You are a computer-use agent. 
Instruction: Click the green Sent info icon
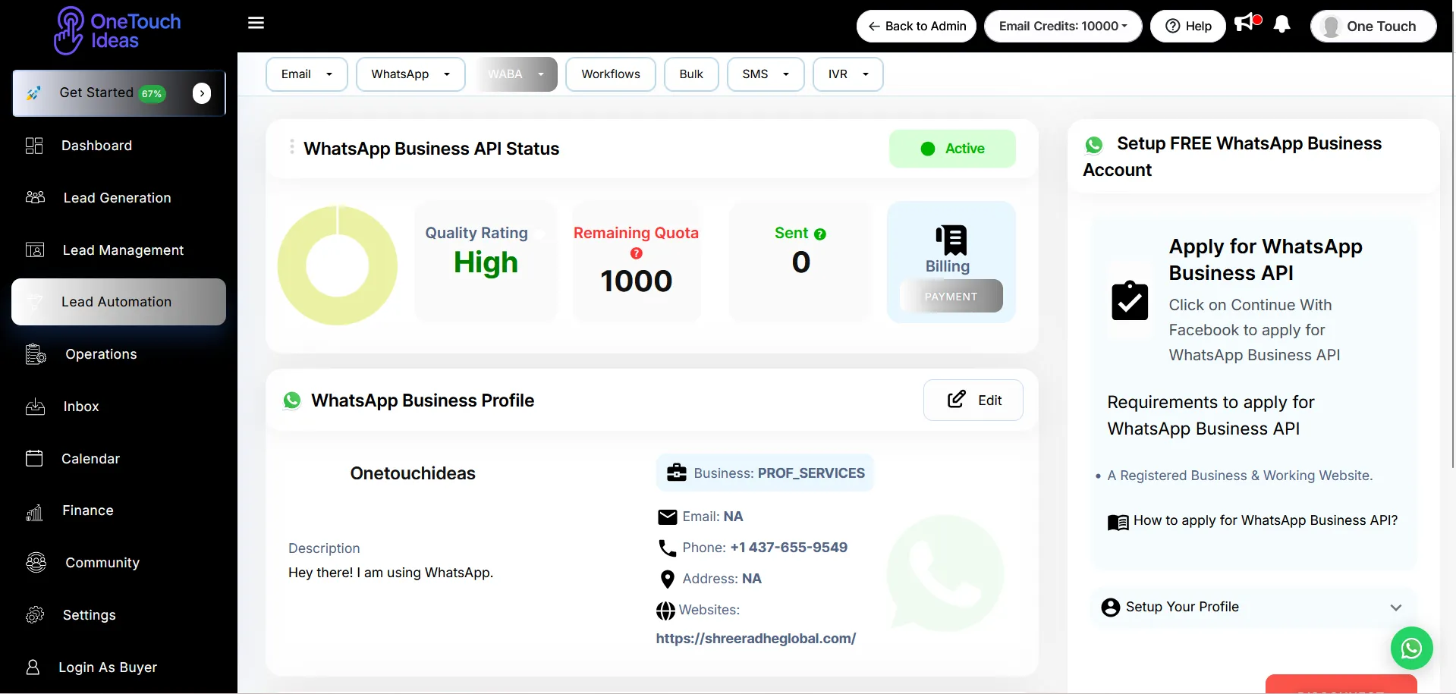click(820, 234)
